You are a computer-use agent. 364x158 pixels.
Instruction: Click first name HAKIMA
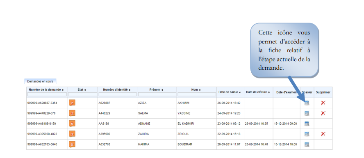tap(143, 144)
